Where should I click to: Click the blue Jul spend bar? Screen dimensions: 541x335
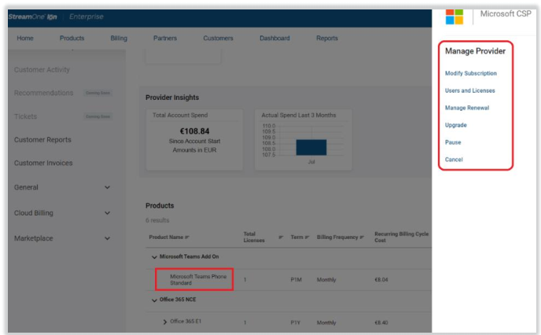pyautogui.click(x=311, y=147)
